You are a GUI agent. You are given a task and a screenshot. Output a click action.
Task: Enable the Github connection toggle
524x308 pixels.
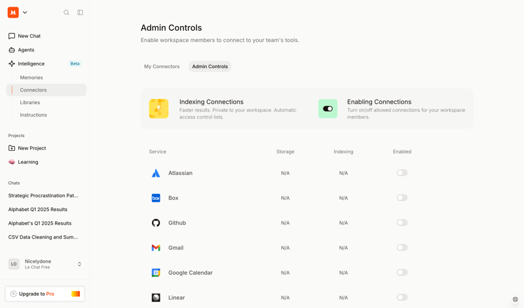pyautogui.click(x=402, y=223)
